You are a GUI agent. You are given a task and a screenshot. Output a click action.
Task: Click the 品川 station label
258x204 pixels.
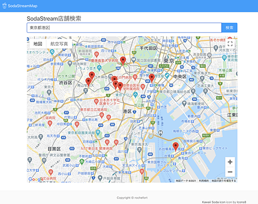[x=121, y=152]
